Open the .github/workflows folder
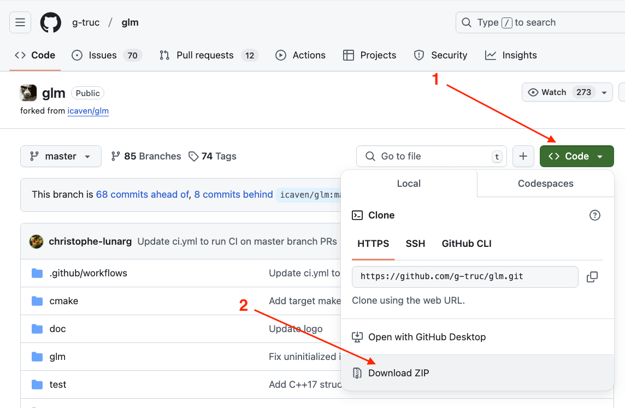Image resolution: width=625 pixels, height=408 pixels. (x=88, y=273)
